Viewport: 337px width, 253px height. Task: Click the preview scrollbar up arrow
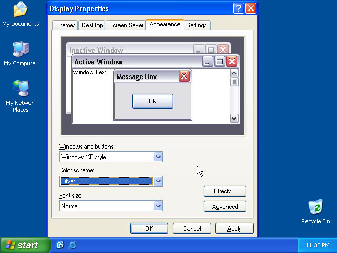coord(234,73)
